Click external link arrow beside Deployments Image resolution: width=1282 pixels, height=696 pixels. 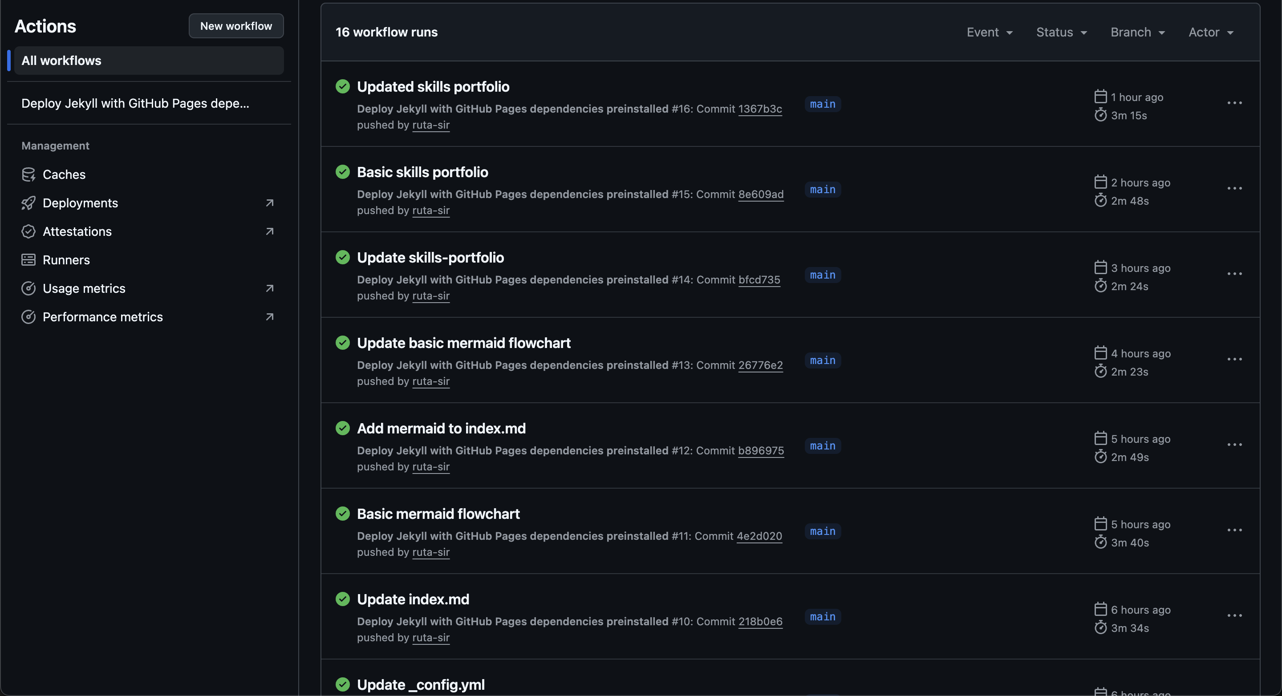coord(270,203)
